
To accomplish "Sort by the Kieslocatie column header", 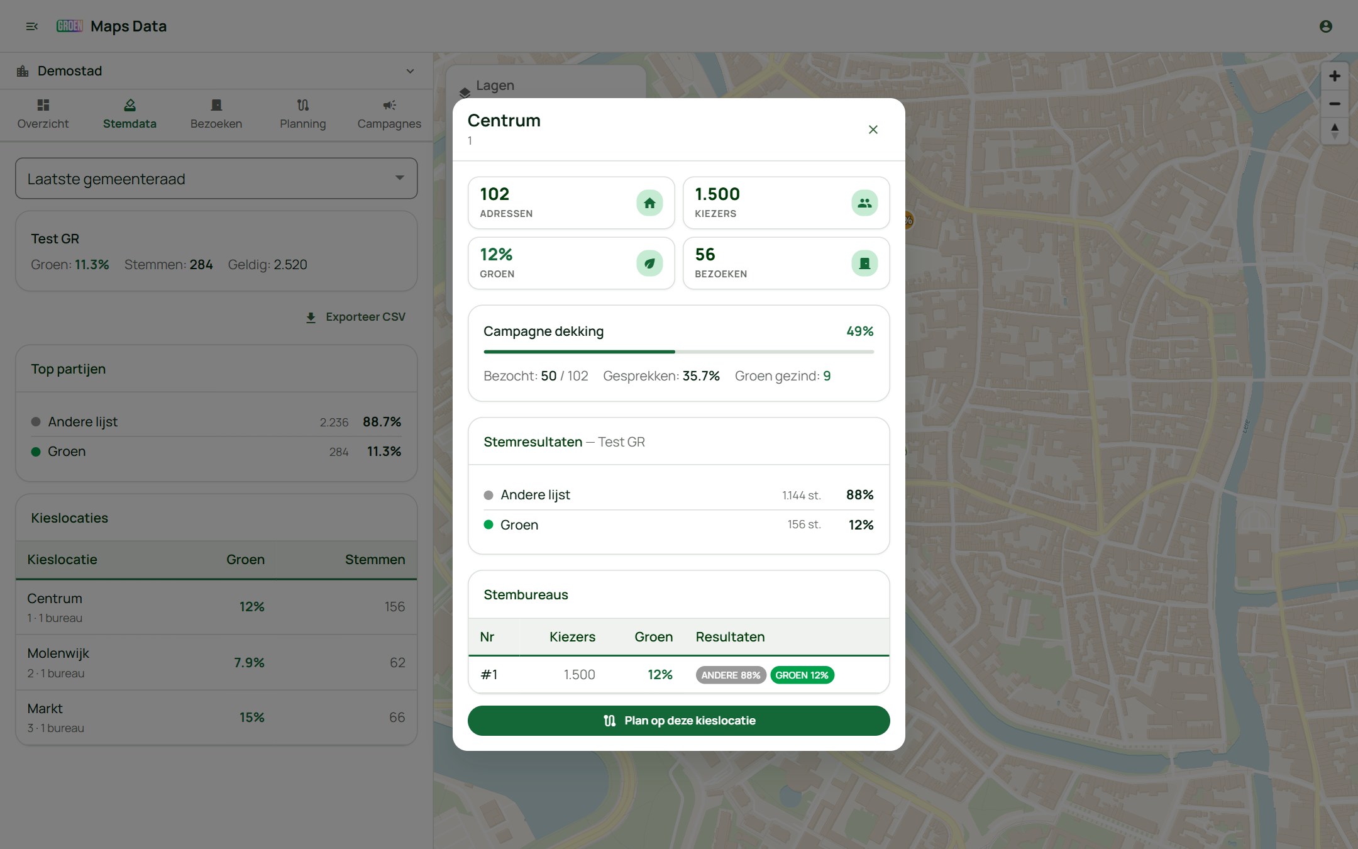I will coord(62,560).
